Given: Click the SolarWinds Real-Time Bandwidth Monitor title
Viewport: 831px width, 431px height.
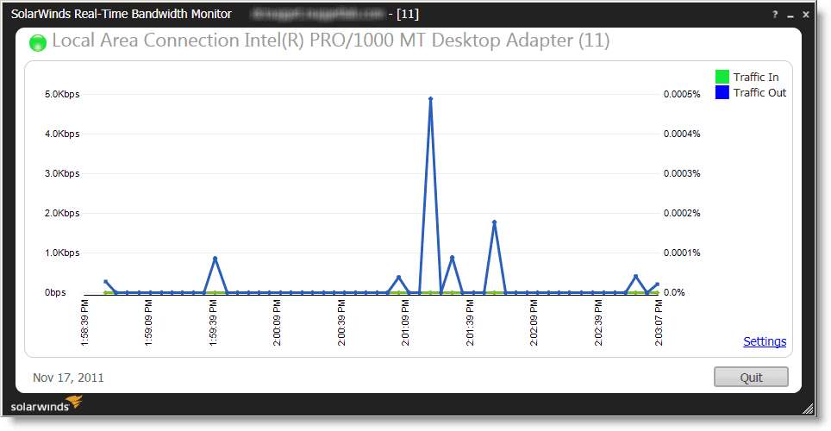Looking at the screenshot, I should (x=122, y=15).
